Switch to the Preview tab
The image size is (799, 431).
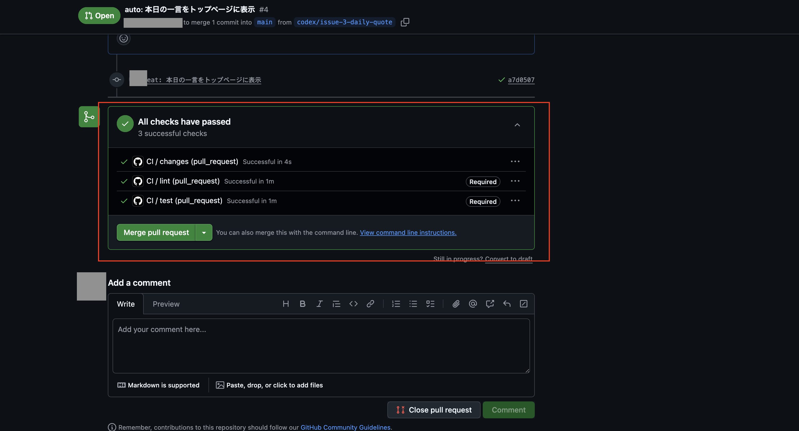(166, 304)
